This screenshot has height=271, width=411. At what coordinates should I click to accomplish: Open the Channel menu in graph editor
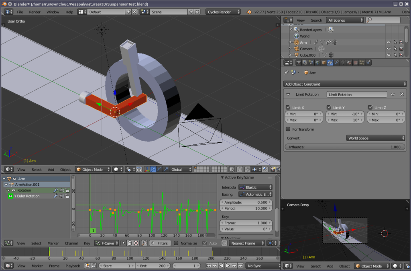(71, 243)
